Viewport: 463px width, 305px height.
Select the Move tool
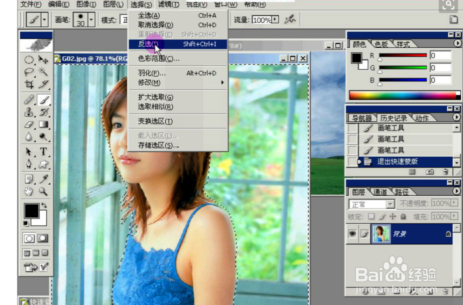(44, 60)
